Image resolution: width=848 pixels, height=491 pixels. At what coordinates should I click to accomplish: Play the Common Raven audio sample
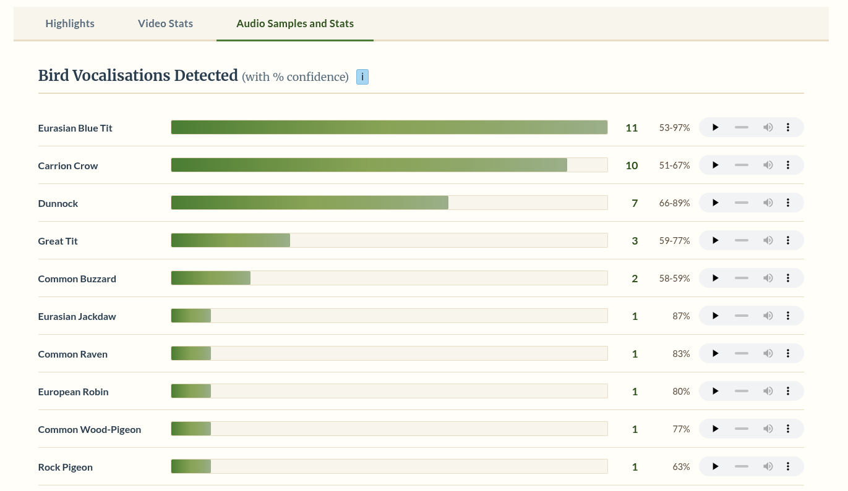(715, 353)
